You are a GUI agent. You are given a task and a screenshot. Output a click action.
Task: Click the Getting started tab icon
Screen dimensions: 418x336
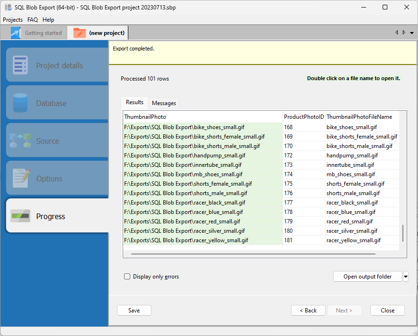pos(16,33)
